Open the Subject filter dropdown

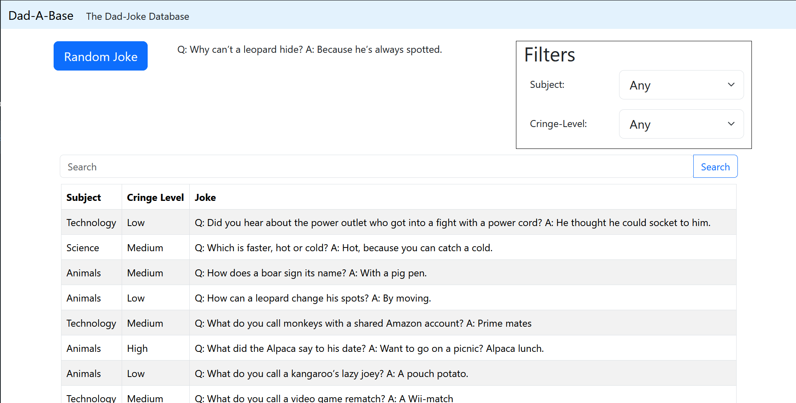[x=681, y=85]
